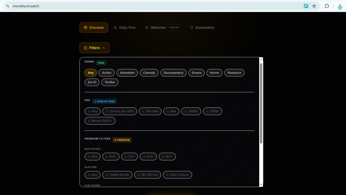Viewport: 346px width, 195px height.
Task: Choose the locked 70s-80s era chip
Action: click(150, 111)
